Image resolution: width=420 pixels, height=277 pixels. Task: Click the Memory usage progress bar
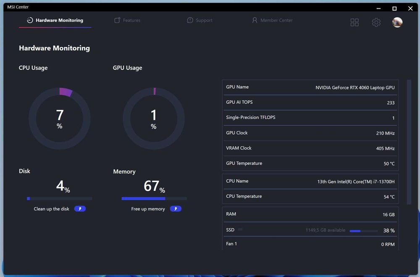pyautogui.click(x=154, y=198)
